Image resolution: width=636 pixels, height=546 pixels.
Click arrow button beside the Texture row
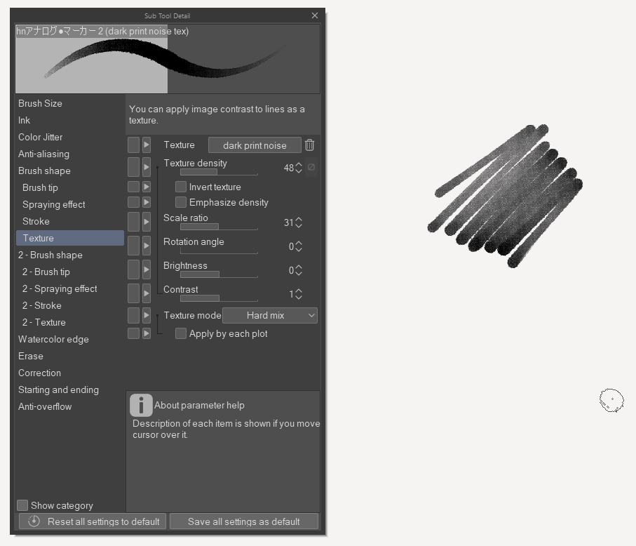pyautogui.click(x=147, y=145)
